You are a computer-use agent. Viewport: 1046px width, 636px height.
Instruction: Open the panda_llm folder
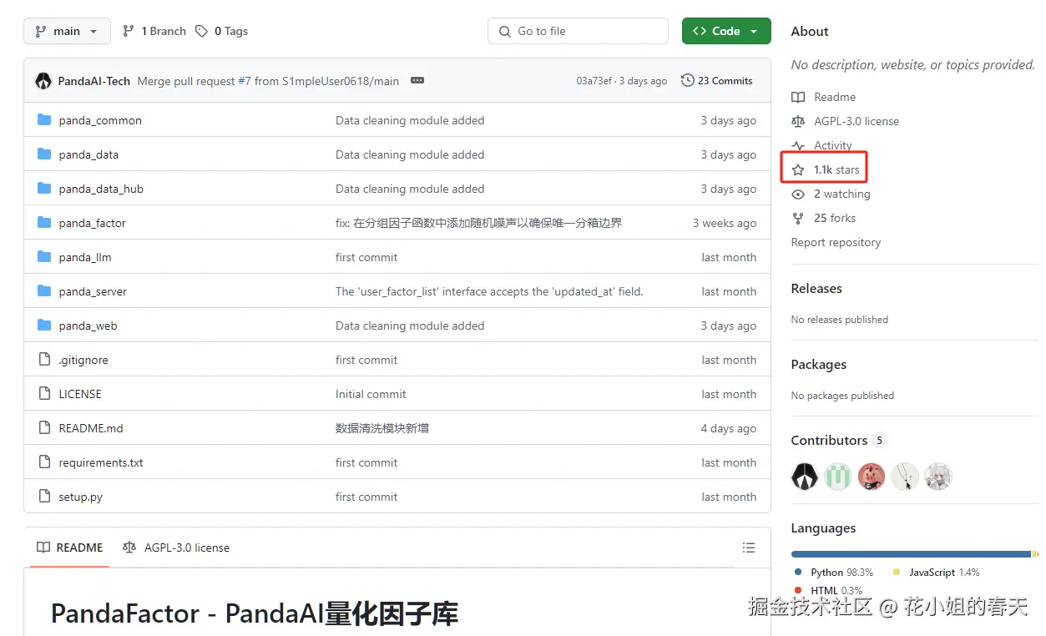85,257
